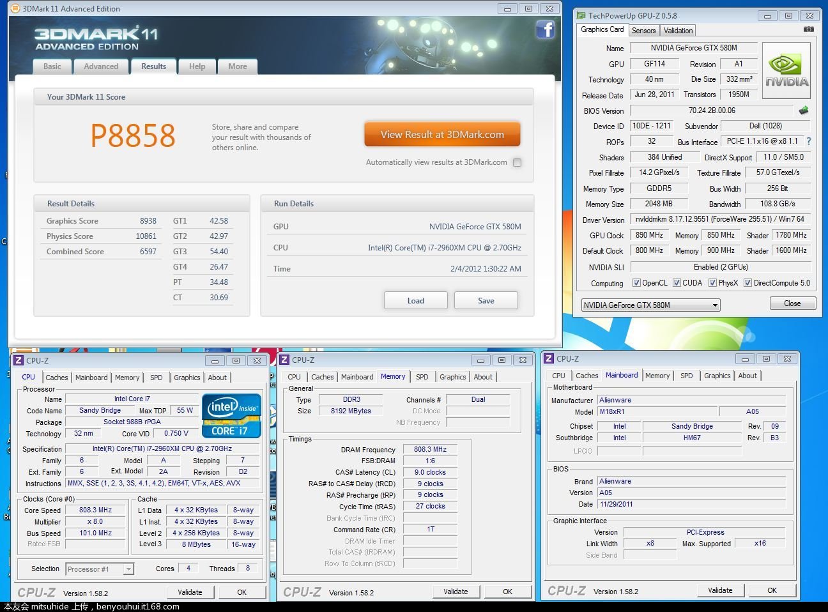Switch to the Advanced tab in 3DMark 11

coord(101,66)
